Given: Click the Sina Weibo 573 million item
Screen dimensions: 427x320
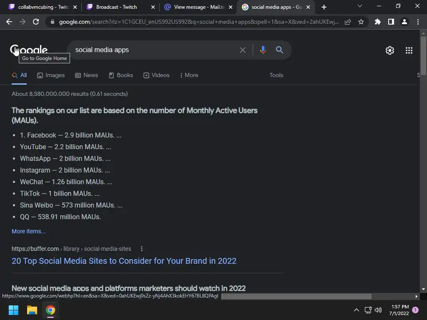Looking at the screenshot, I should (x=71, y=205).
